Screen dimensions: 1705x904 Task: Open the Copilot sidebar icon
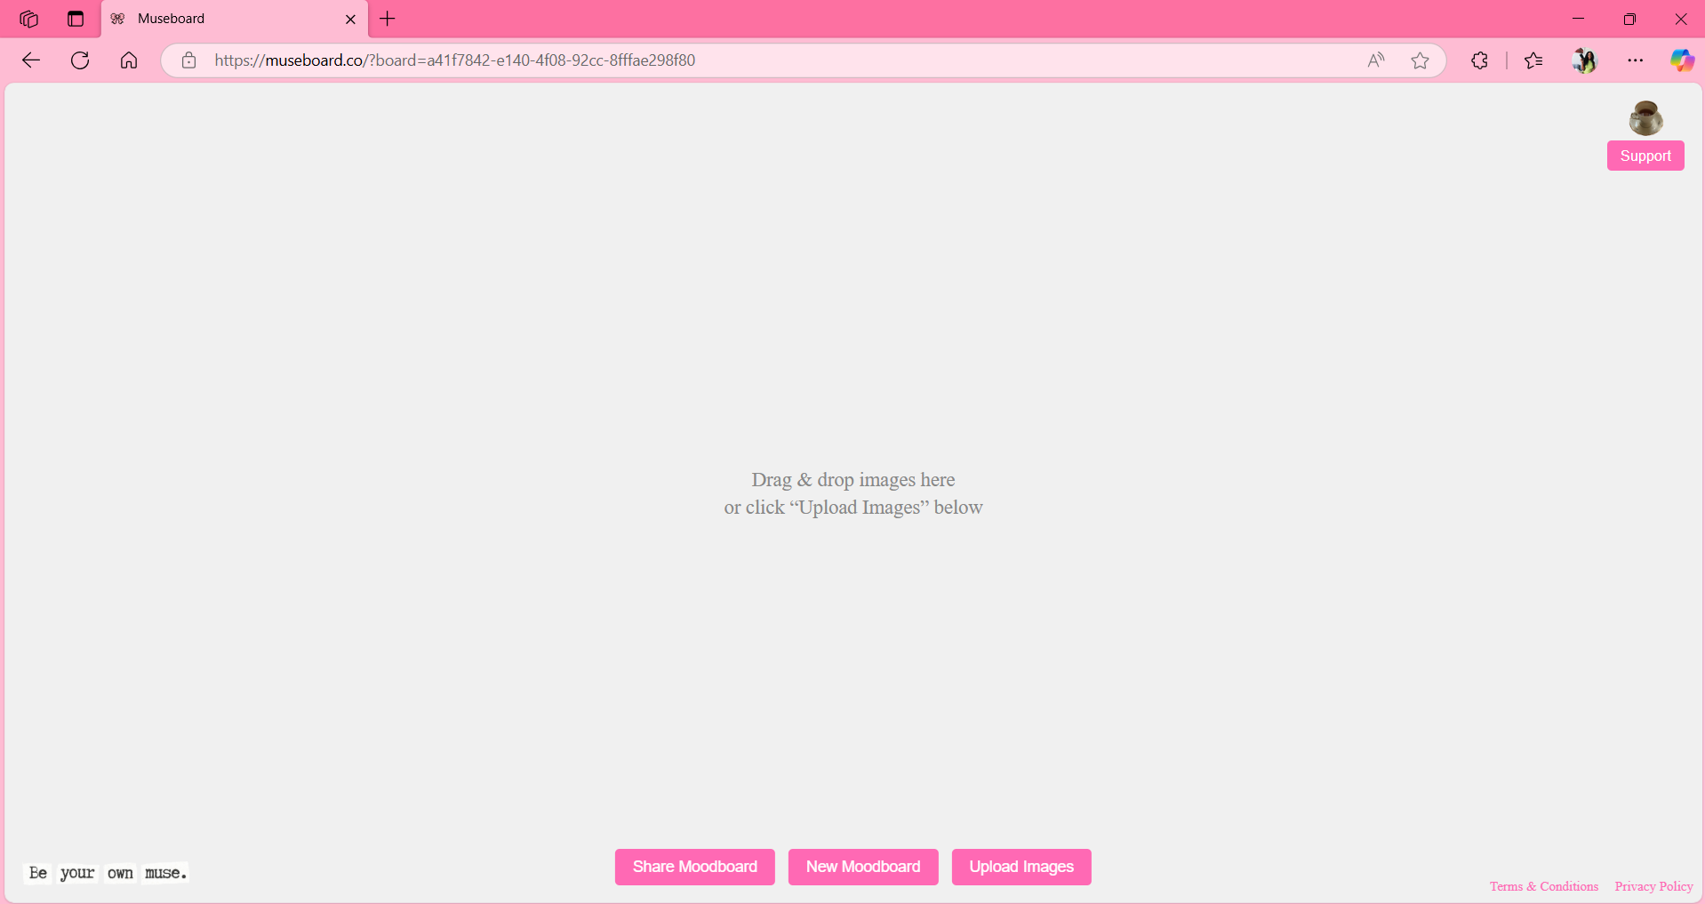click(x=1681, y=60)
